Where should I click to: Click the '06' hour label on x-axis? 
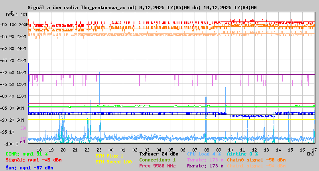tap(183, 150)
